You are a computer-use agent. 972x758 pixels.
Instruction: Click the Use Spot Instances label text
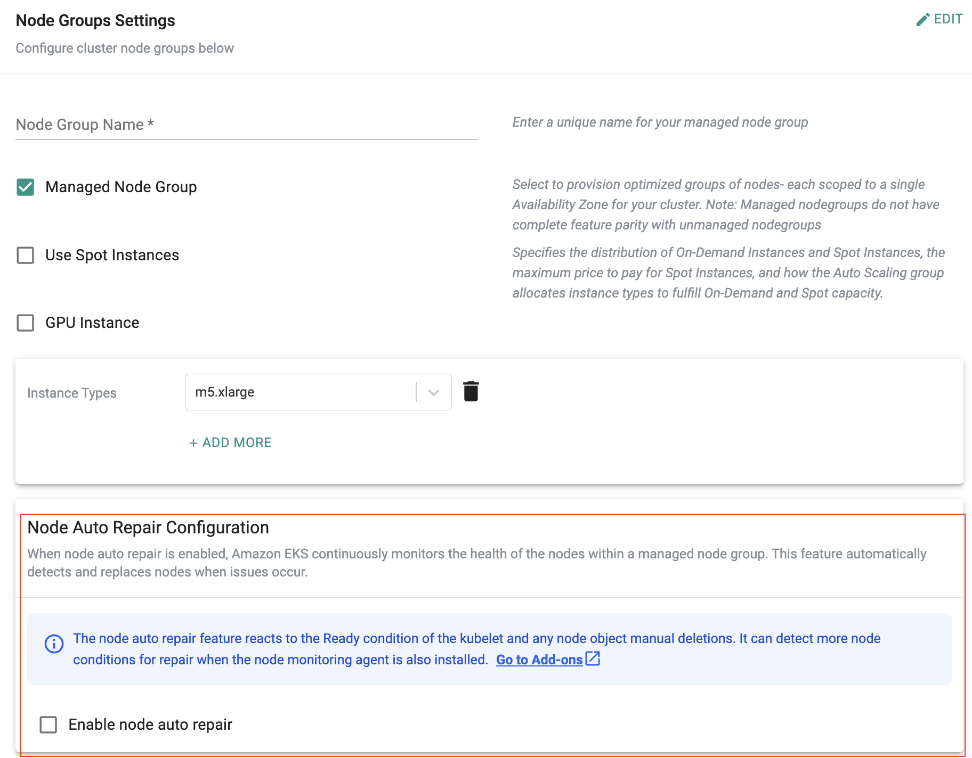[x=112, y=256]
